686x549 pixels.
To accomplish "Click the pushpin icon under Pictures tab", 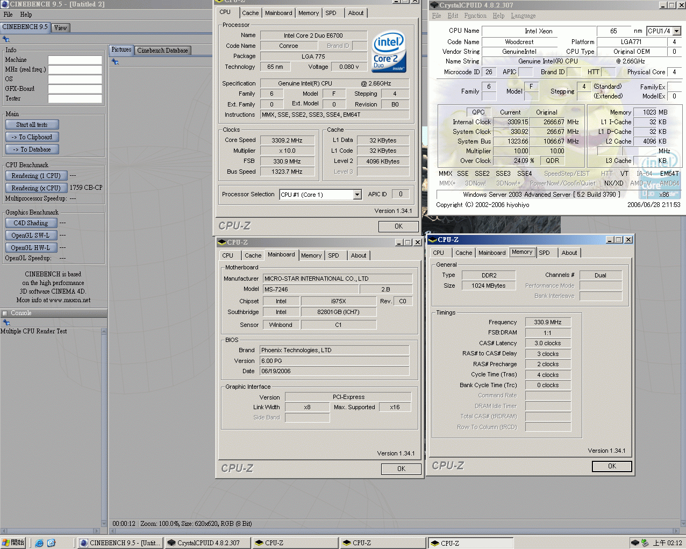I will [115, 62].
